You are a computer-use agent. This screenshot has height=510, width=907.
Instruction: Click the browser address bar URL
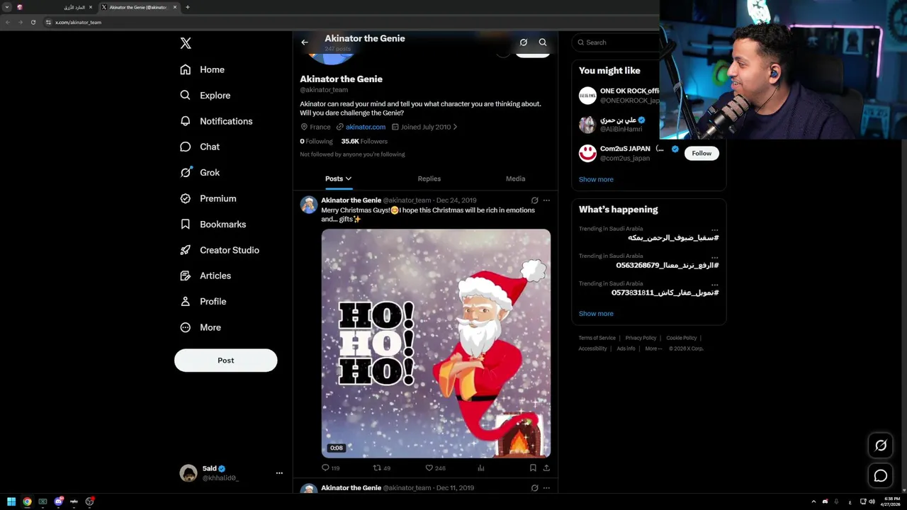pos(79,22)
